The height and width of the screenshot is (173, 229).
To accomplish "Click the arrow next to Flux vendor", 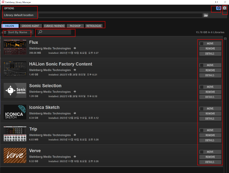I will [75, 48].
